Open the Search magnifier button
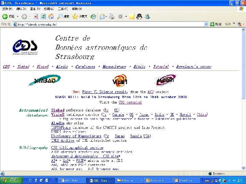The width and height of the screenshot is (246, 184). [63, 16]
